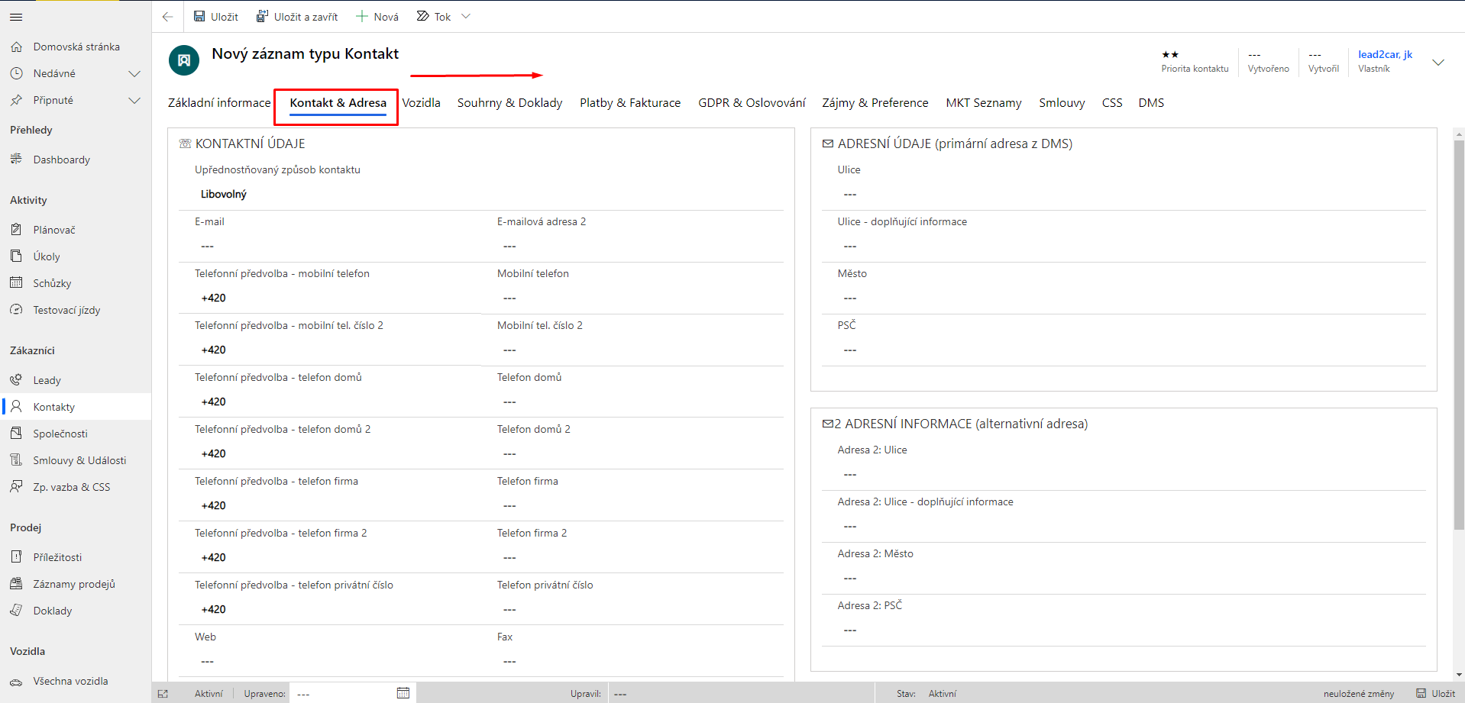Open Dashboardy from the sidebar
Screen dimensions: 1465x703
[61, 160]
